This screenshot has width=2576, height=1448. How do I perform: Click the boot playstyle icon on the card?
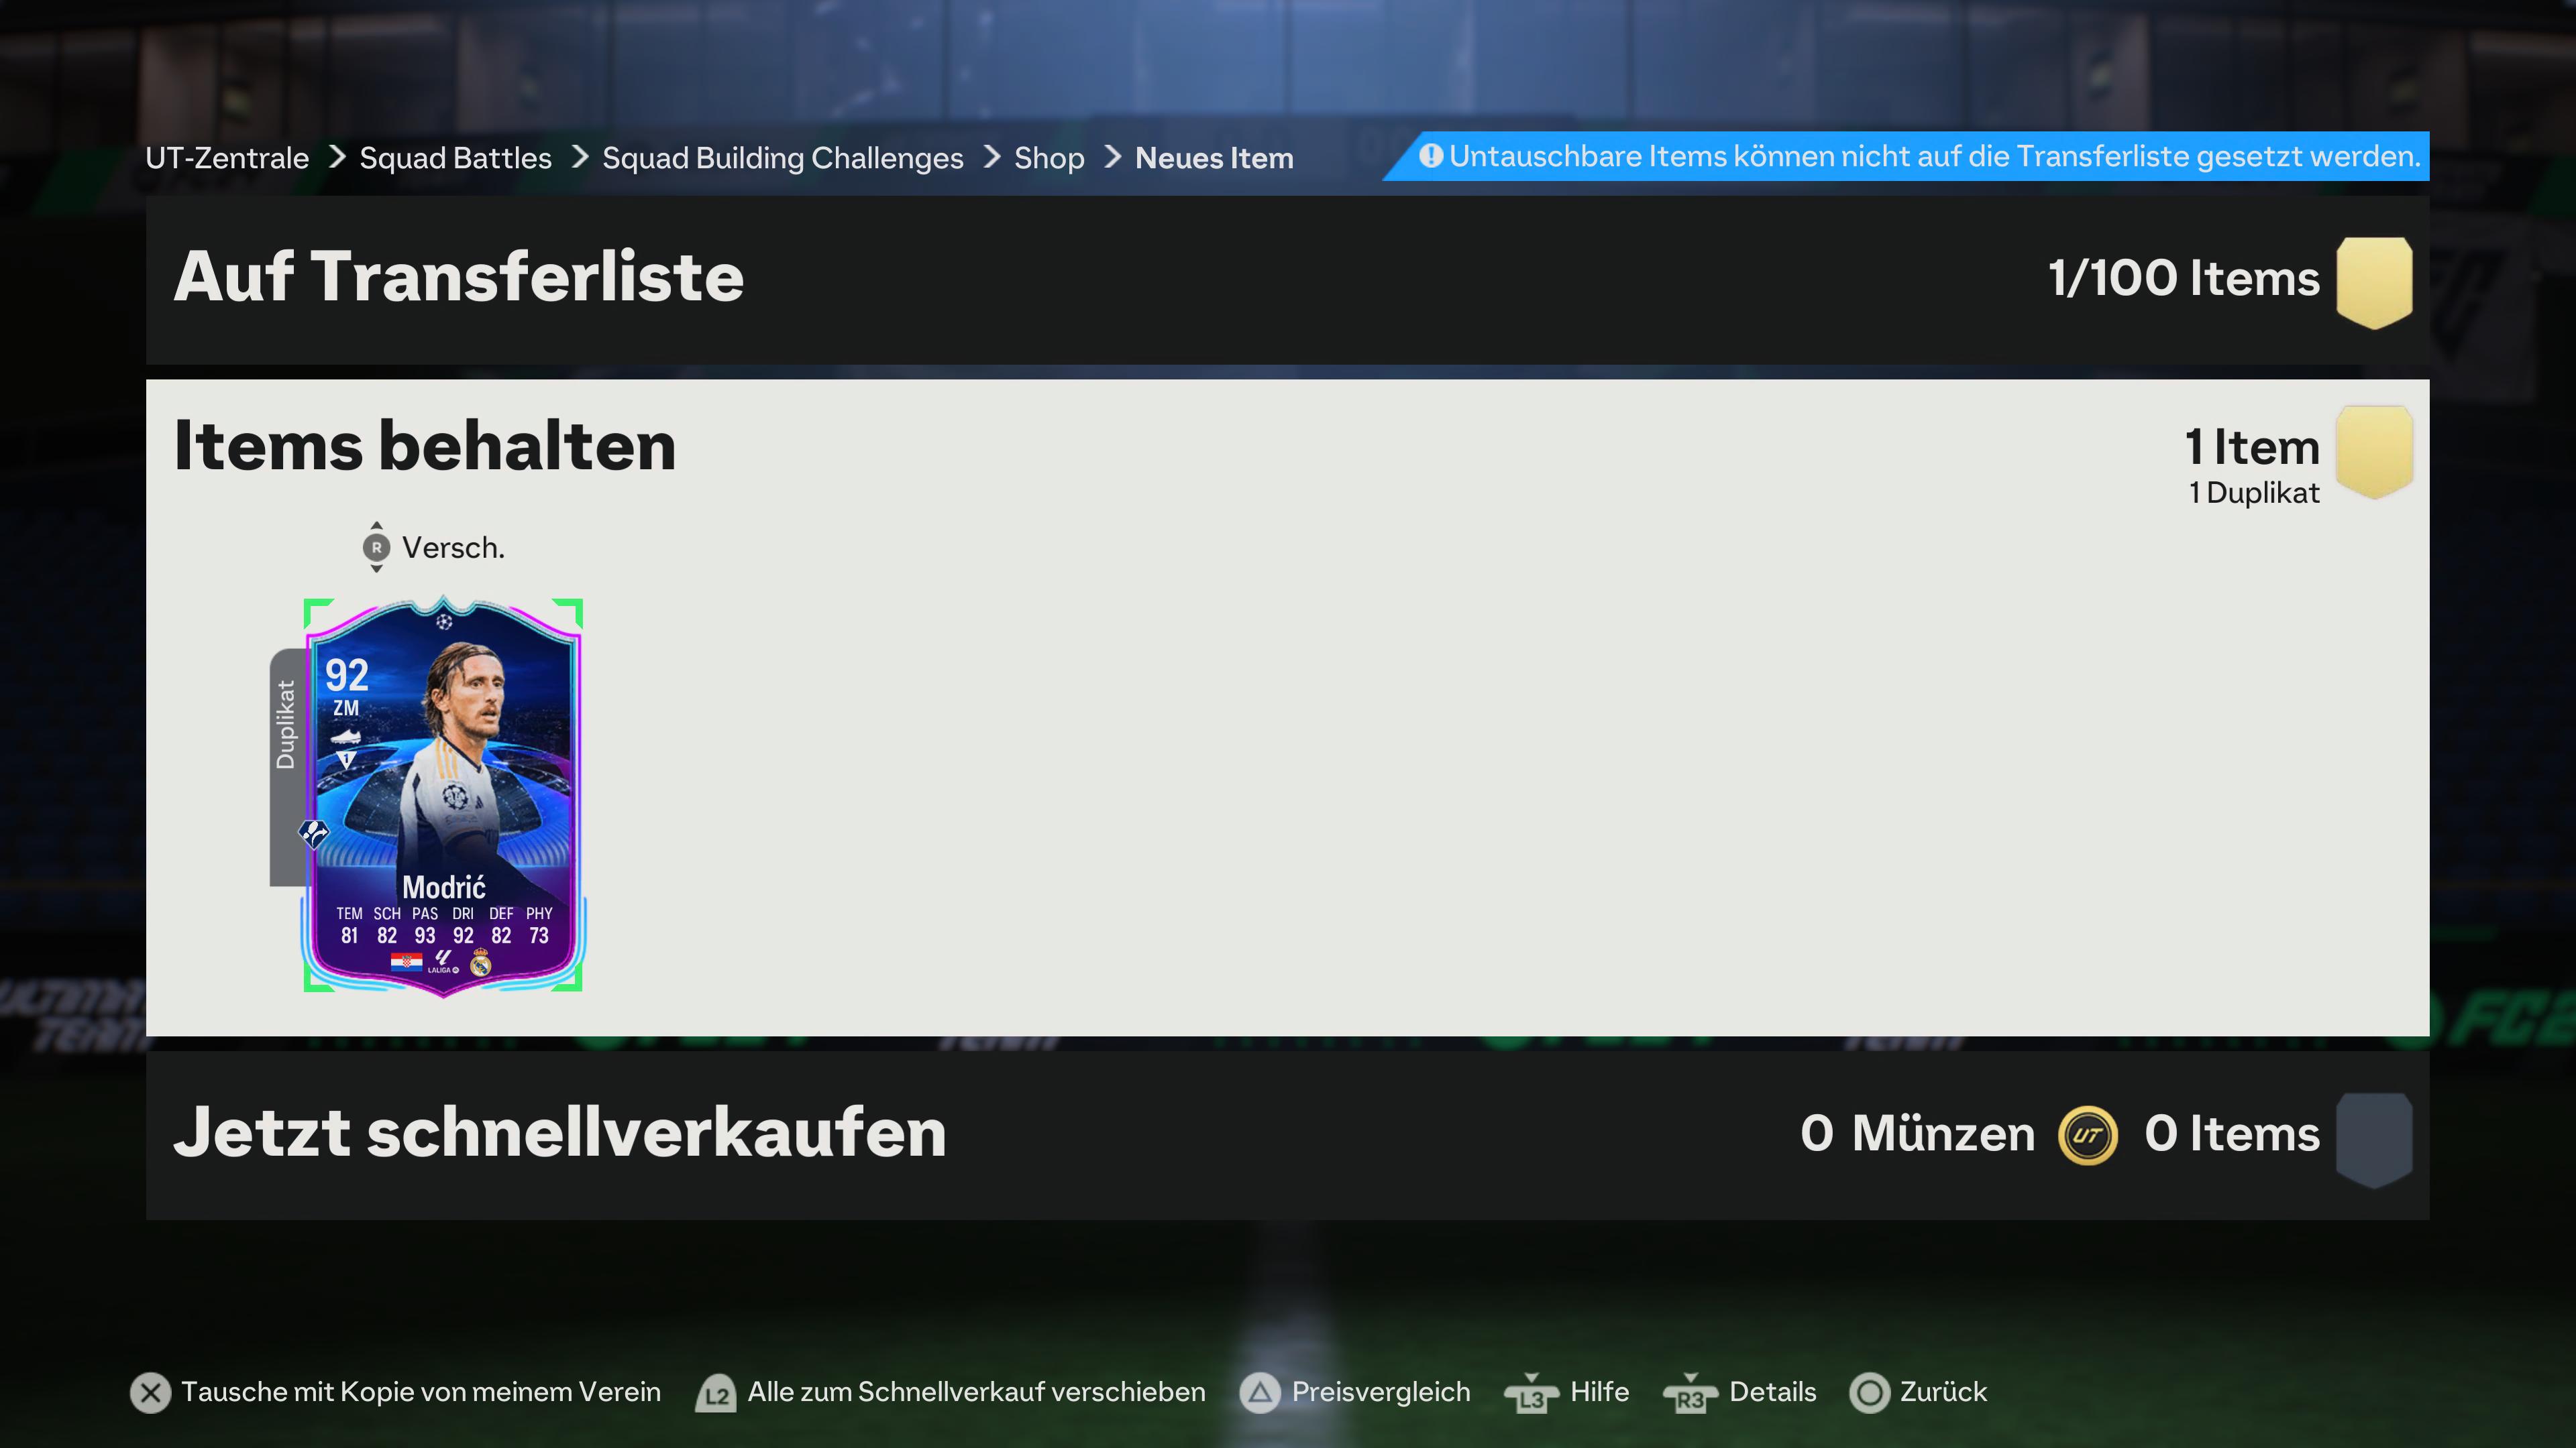tap(346, 737)
